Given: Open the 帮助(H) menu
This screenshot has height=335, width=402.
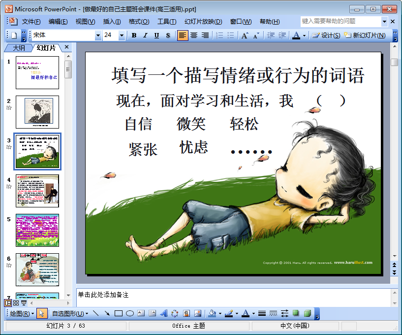Looking at the screenshot, I should pyautogui.click(x=270, y=22).
